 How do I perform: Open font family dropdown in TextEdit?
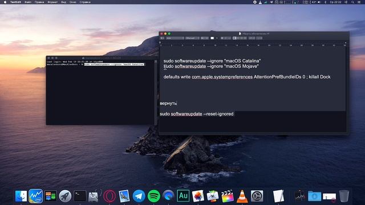[x=175, y=38]
